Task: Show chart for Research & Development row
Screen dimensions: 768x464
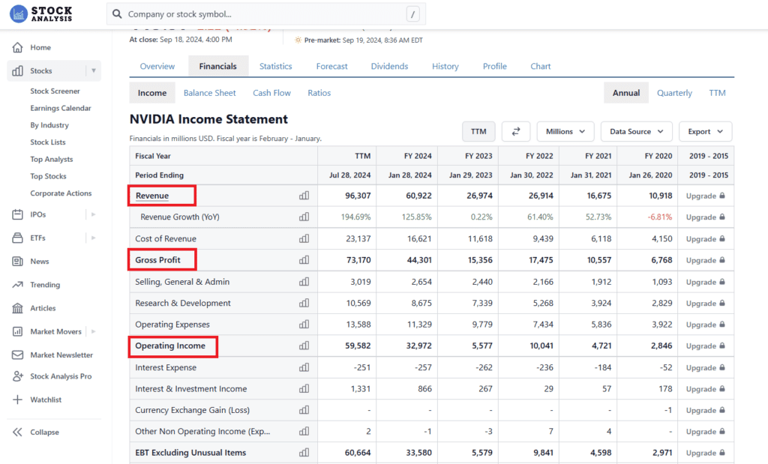Action: pos(304,304)
